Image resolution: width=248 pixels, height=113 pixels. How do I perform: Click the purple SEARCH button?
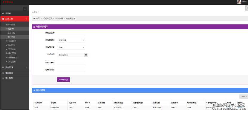[x=63, y=79]
